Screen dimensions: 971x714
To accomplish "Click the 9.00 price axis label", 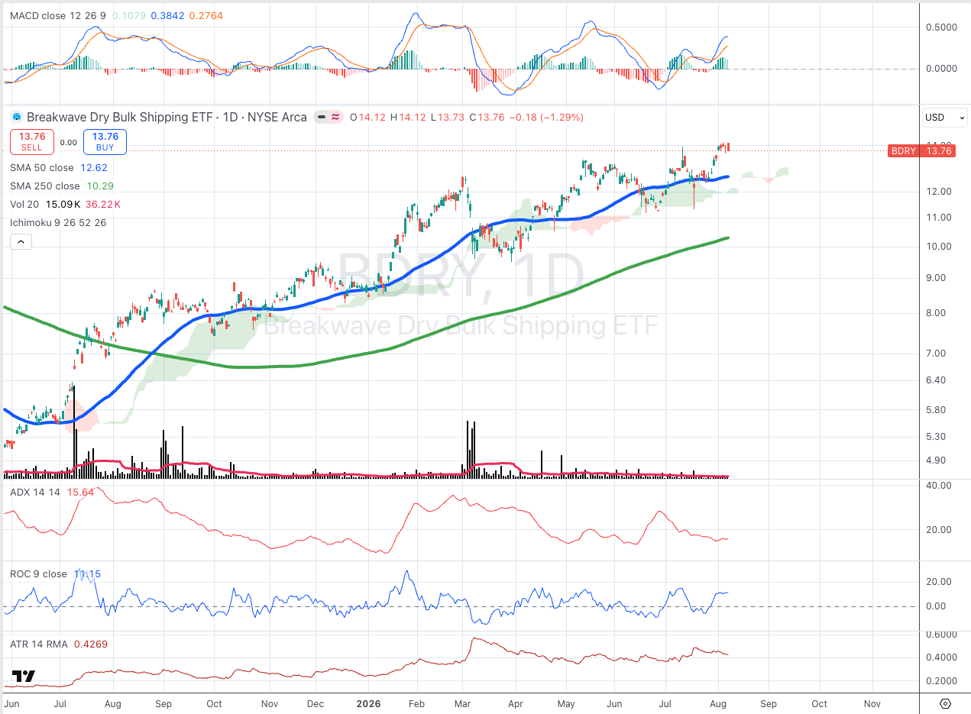I will coord(937,278).
